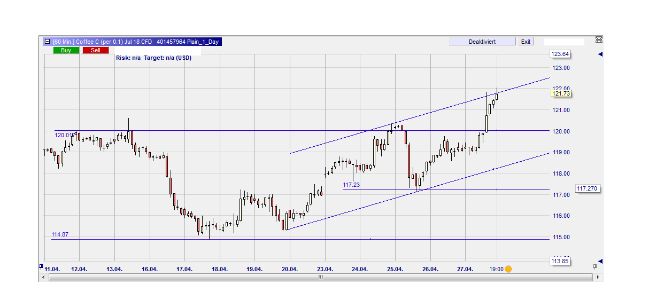
Task: Click the red Sell button
Action: [x=96, y=50]
